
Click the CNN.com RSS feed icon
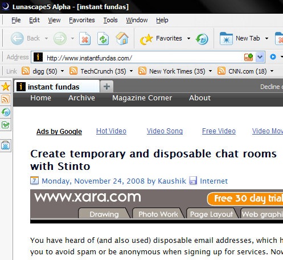coord(222,71)
